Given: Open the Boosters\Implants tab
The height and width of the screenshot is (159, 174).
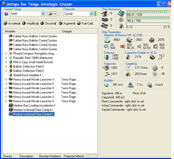Looking at the screenshot, I should pyautogui.click(x=50, y=156).
